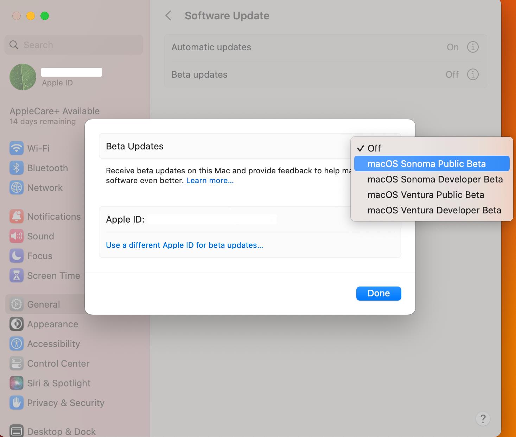Select the Desktop & Dock icon

[x=17, y=431]
